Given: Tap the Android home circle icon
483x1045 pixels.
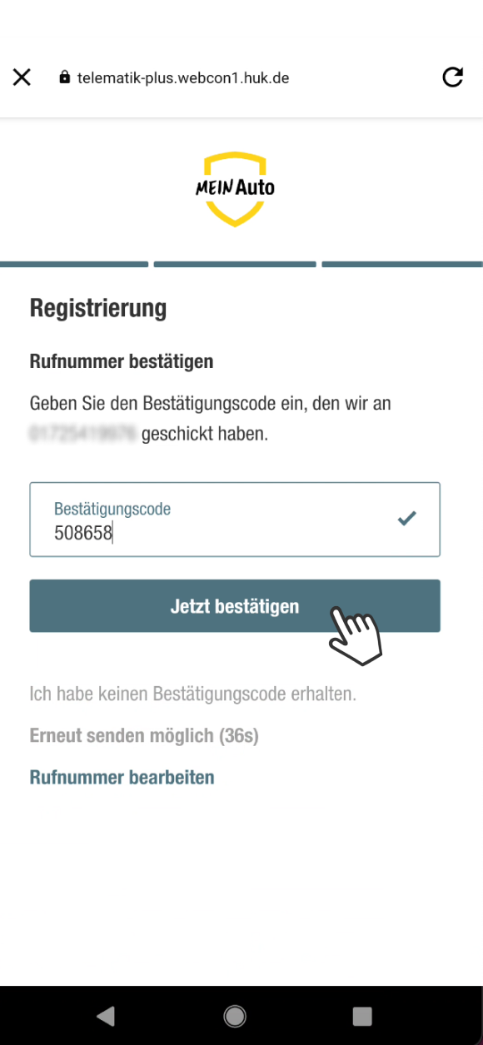Looking at the screenshot, I should tap(234, 1016).
